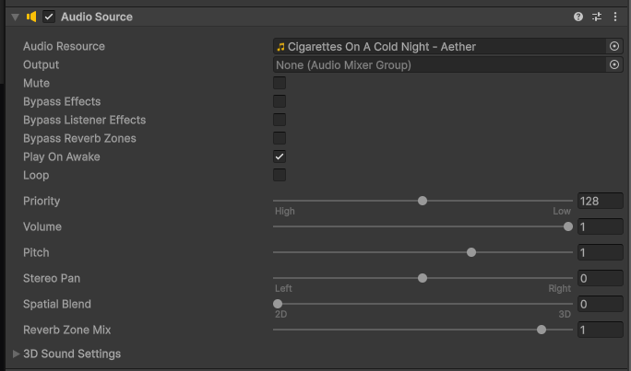Open the component presets icon
This screenshot has height=371, width=631.
[597, 17]
